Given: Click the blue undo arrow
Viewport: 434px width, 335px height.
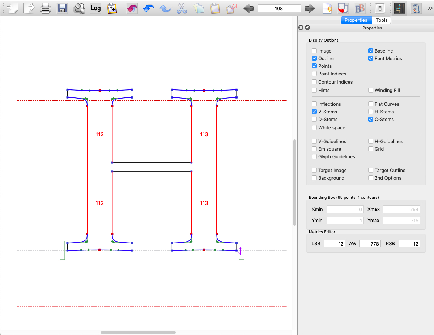Looking at the screenshot, I should point(149,8).
